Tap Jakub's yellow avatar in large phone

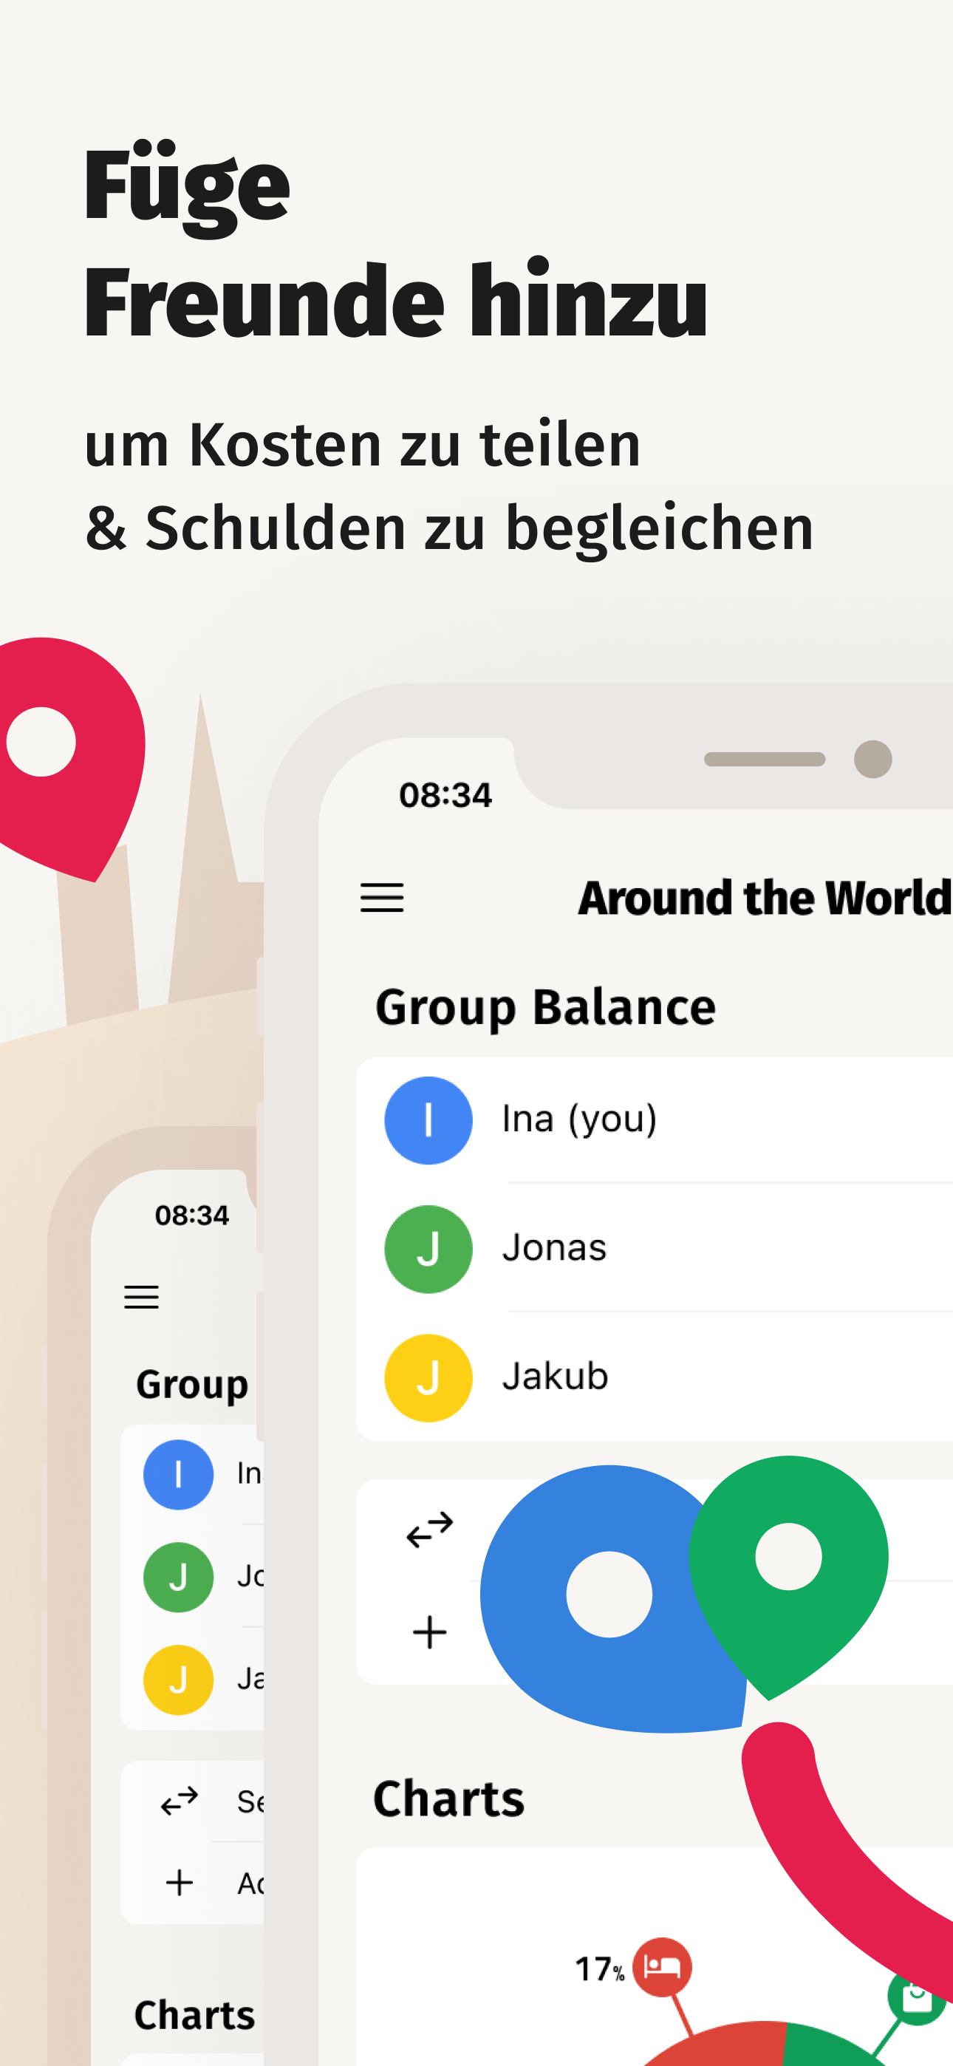click(428, 1377)
